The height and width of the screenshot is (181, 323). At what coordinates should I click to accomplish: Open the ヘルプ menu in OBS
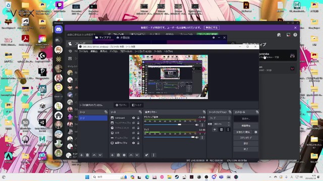point(168,51)
